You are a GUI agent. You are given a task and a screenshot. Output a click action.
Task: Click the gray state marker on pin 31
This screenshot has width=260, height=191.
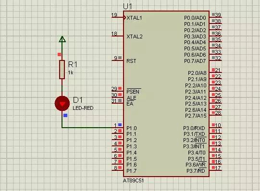click(120, 100)
